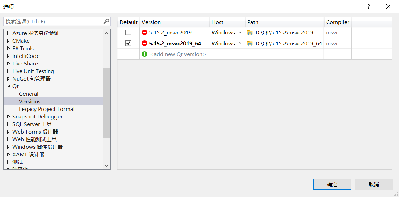Uncheck Default box for 5.15.2_msvc2019_64

(x=129, y=43)
